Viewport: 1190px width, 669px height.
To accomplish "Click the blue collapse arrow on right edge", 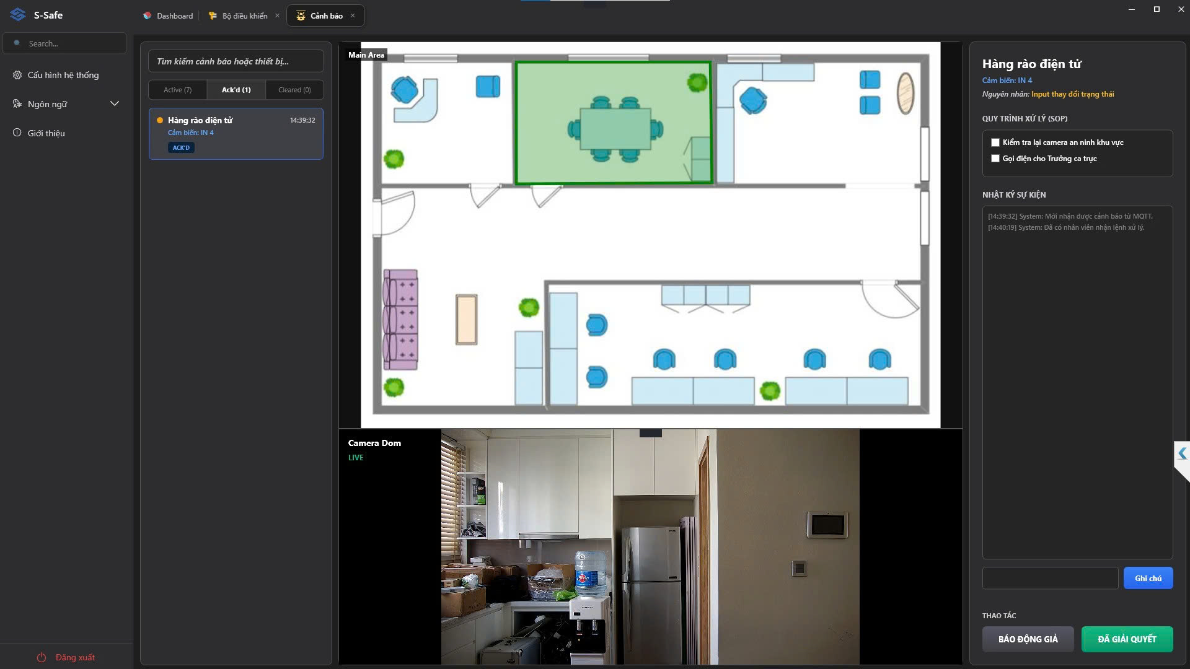I will (1182, 453).
